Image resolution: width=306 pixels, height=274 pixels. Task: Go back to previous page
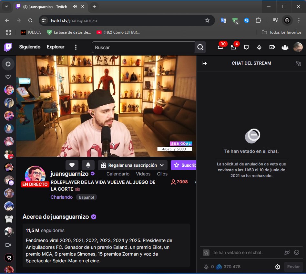[7, 20]
